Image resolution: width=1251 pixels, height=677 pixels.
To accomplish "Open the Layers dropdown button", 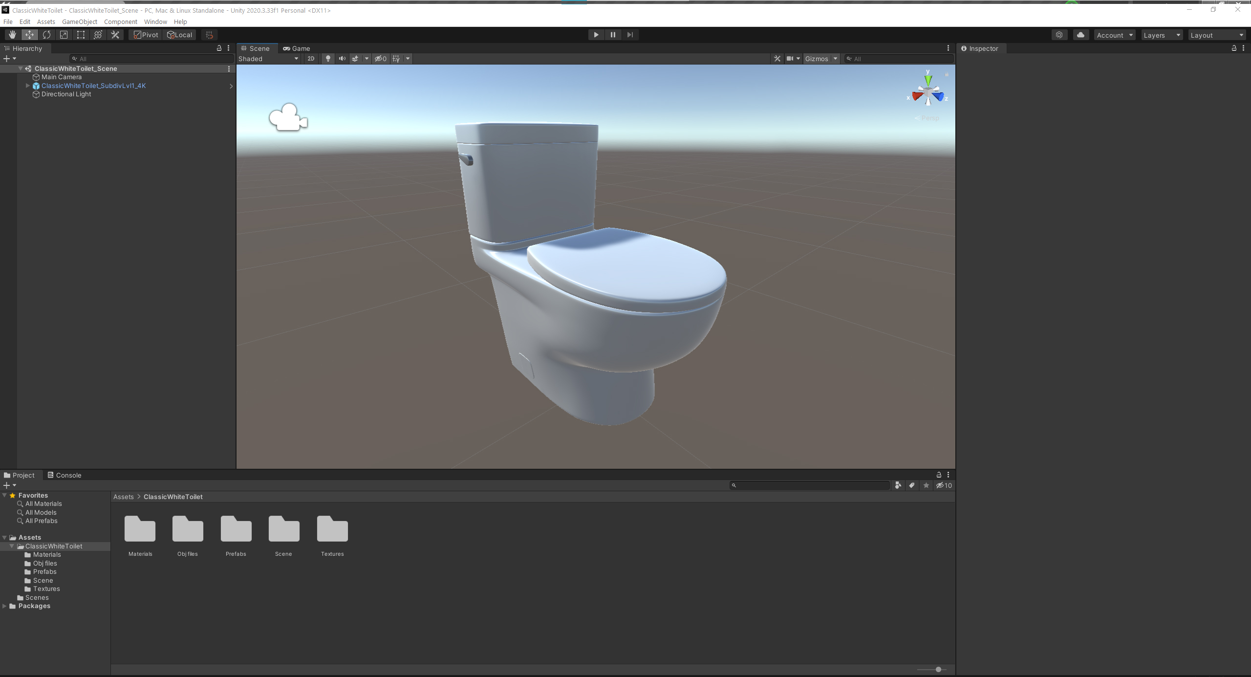I will (1161, 35).
